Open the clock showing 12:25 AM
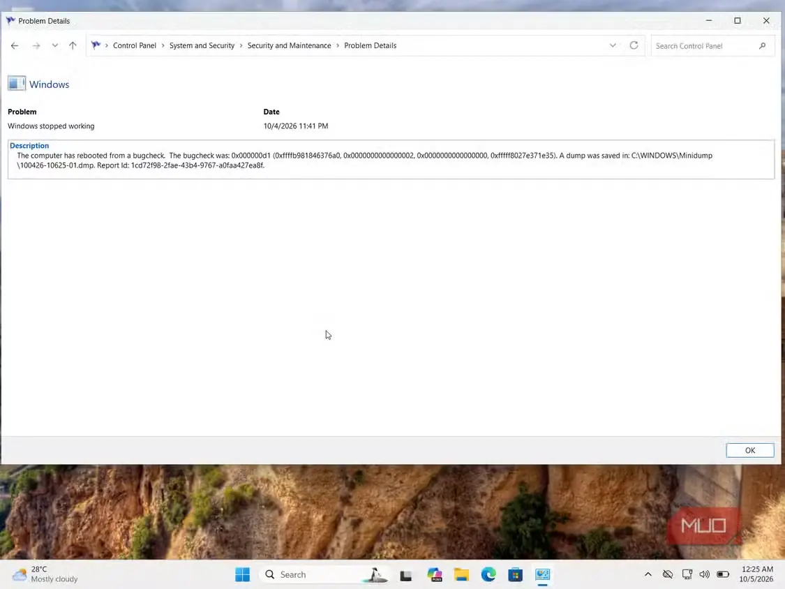 [756, 574]
